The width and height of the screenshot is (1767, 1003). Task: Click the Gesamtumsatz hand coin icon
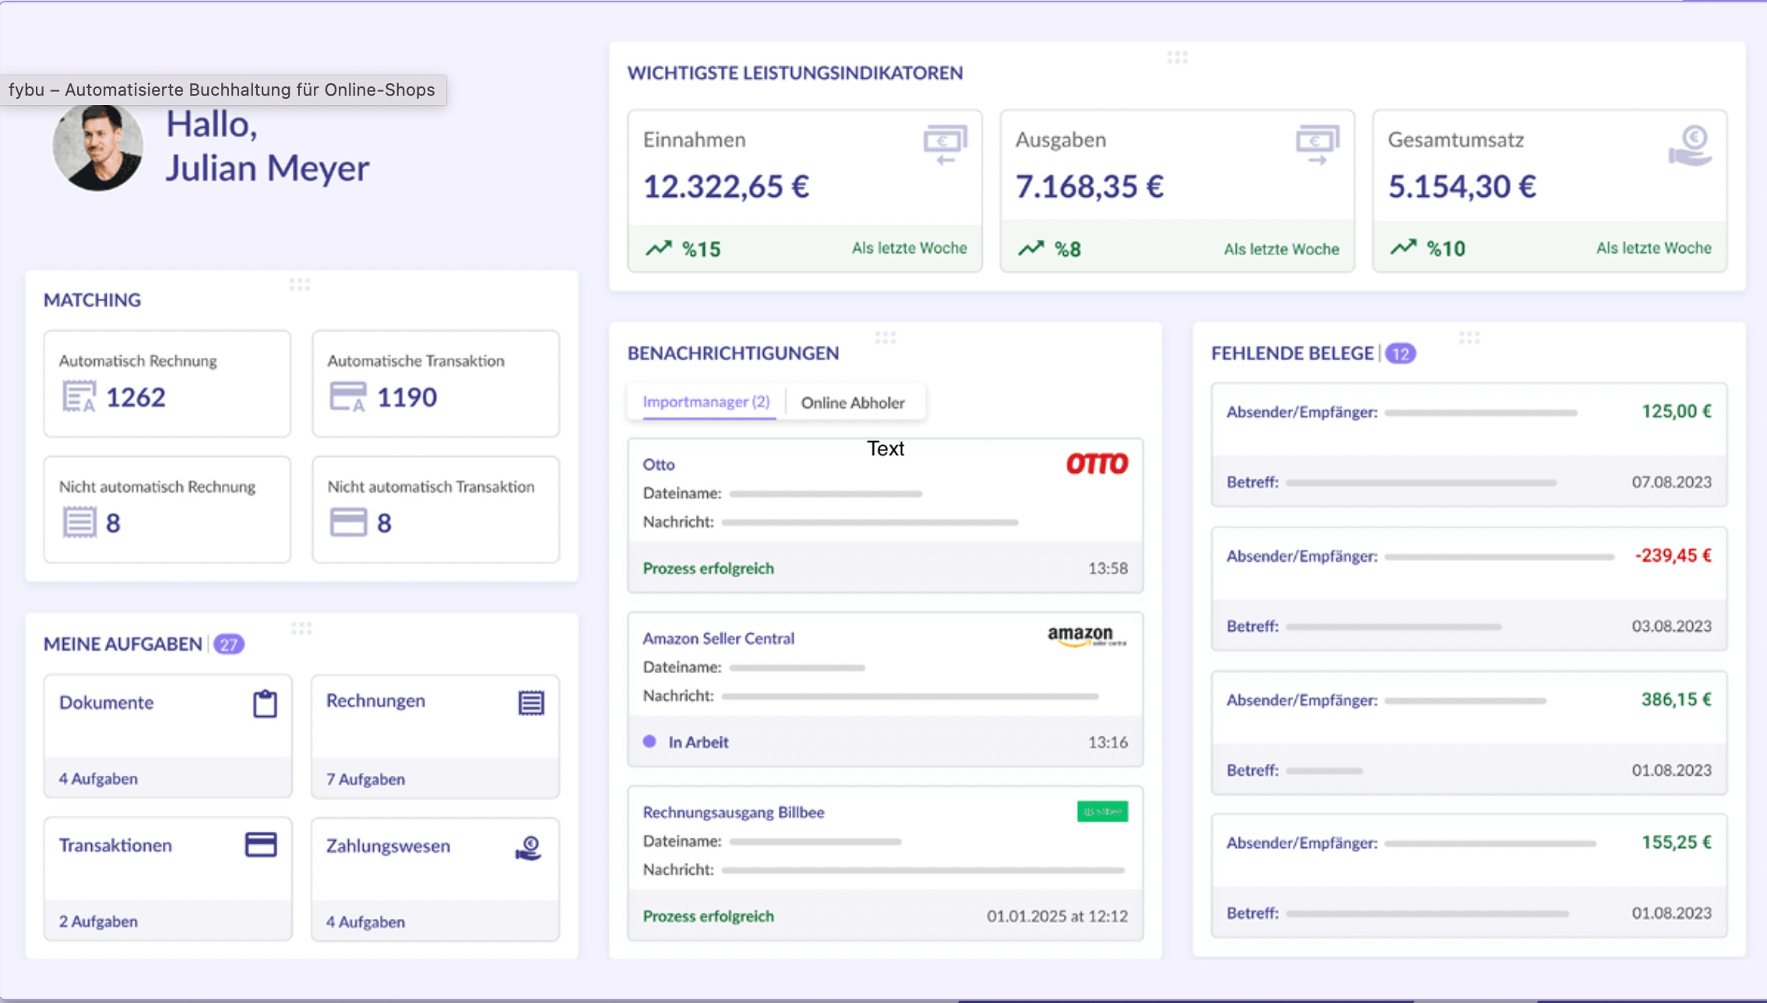[1689, 146]
